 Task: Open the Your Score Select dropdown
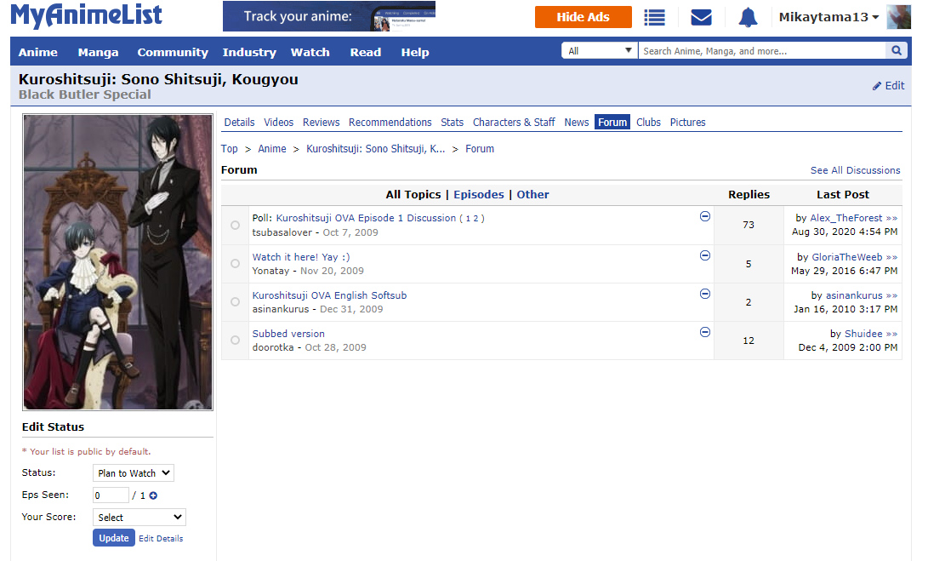click(x=139, y=517)
